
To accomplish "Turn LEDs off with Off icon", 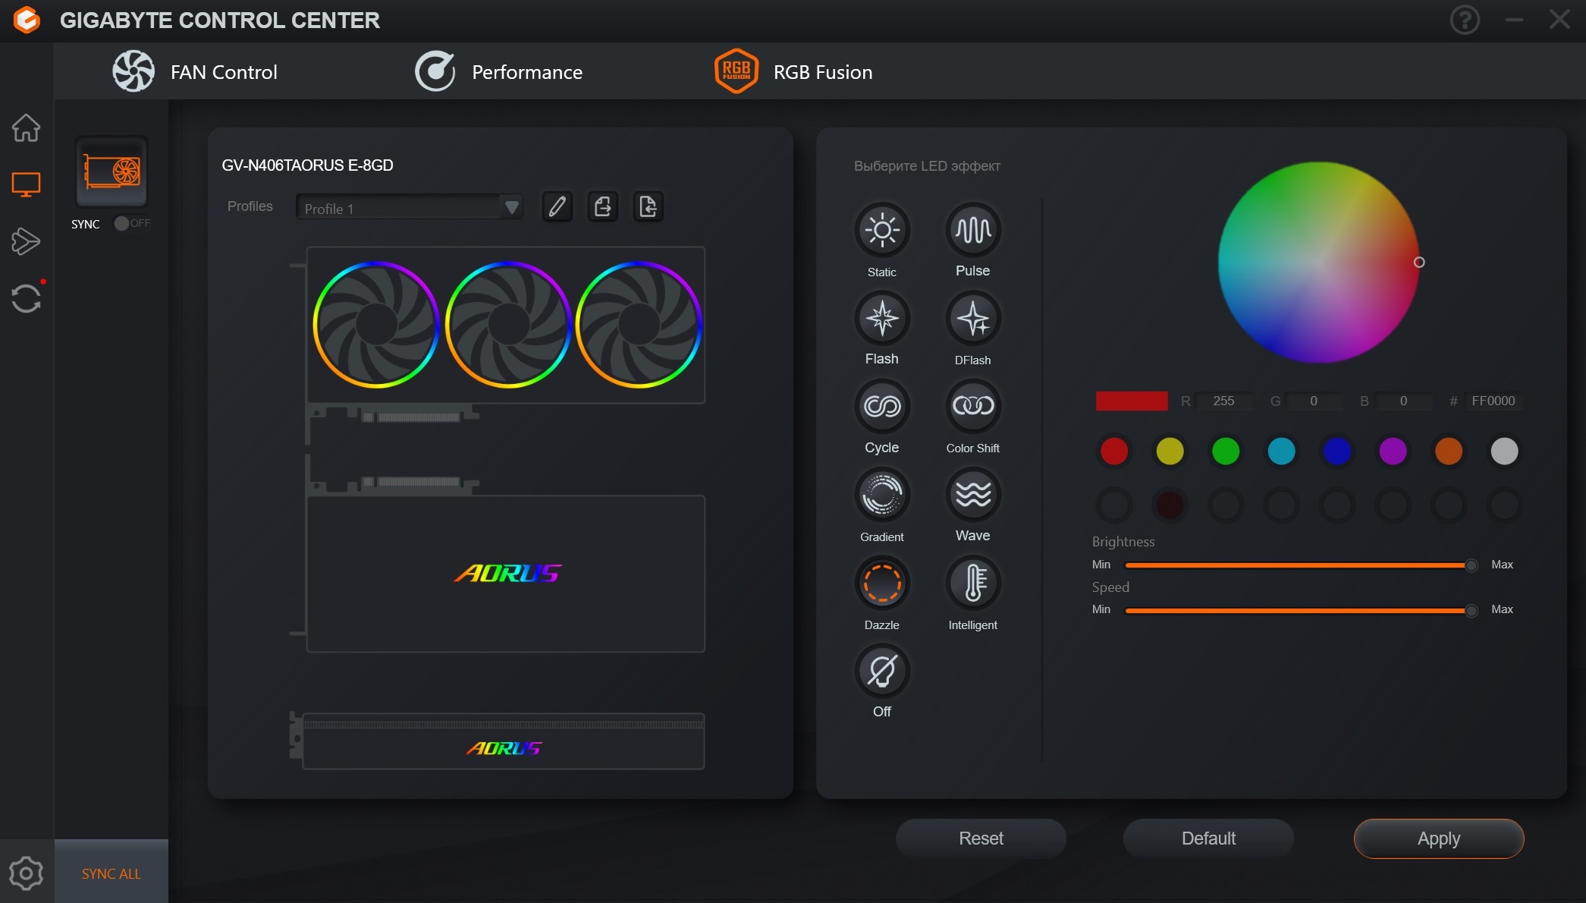I will (x=881, y=672).
